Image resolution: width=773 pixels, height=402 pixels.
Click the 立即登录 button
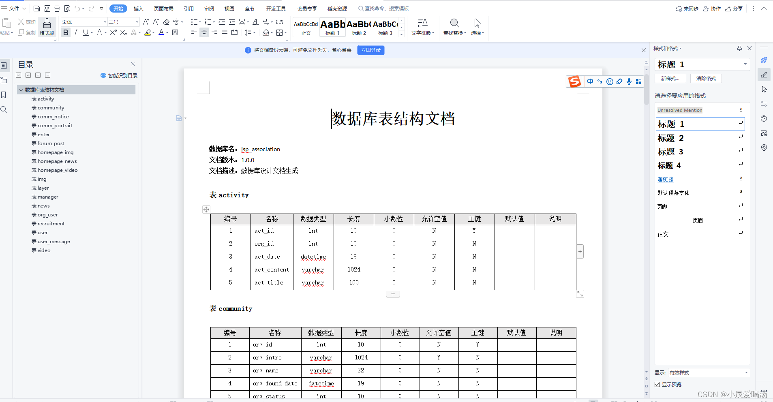(371, 50)
